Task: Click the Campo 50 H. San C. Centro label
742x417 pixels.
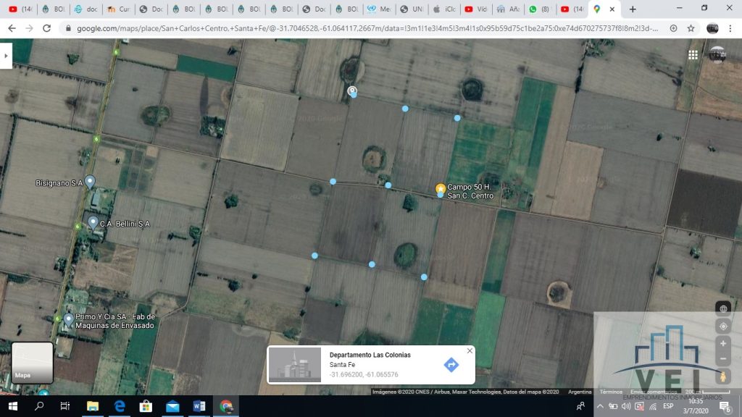Action: (x=470, y=191)
